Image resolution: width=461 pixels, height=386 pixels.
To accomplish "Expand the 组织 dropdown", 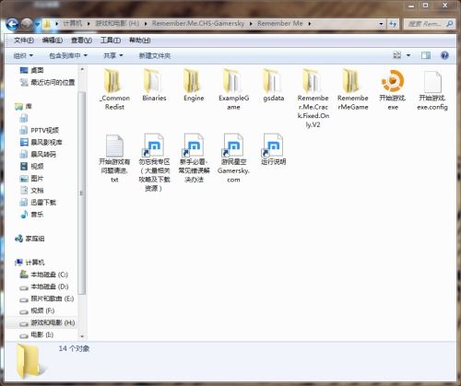I will [23, 55].
